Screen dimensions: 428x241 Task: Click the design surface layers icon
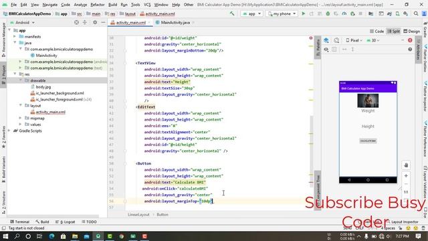point(326,40)
